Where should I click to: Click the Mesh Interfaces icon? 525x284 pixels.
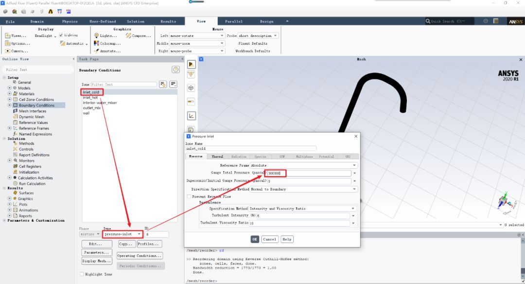pyautogui.click(x=15, y=111)
